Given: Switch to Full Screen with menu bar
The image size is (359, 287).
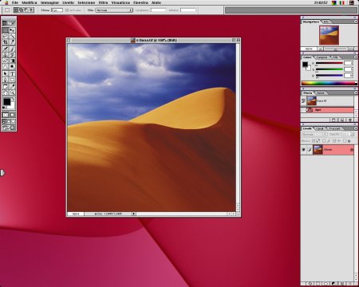Looking at the screenshot, I should [x=9, y=121].
